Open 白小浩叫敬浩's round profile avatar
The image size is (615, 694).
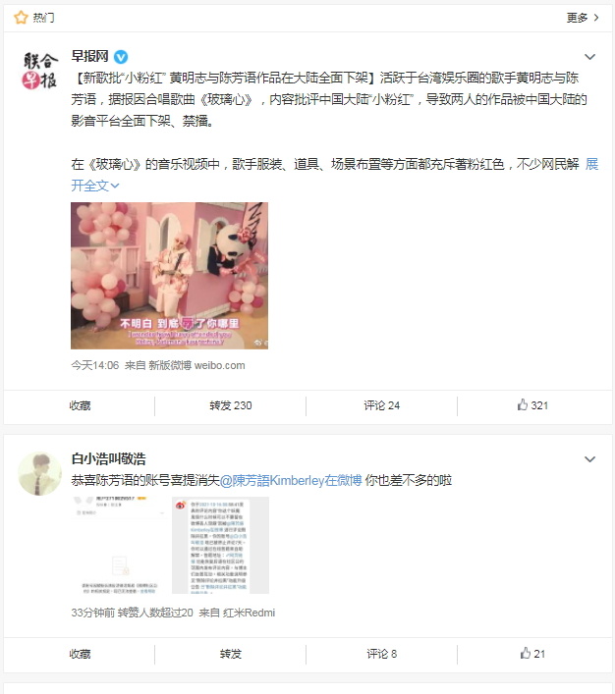click(x=40, y=473)
